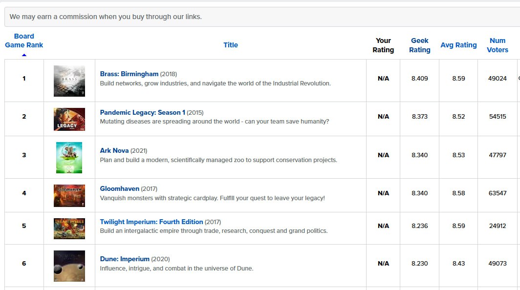Open the Brass: Birmingham title link
The width and height of the screenshot is (520, 290).
click(129, 74)
